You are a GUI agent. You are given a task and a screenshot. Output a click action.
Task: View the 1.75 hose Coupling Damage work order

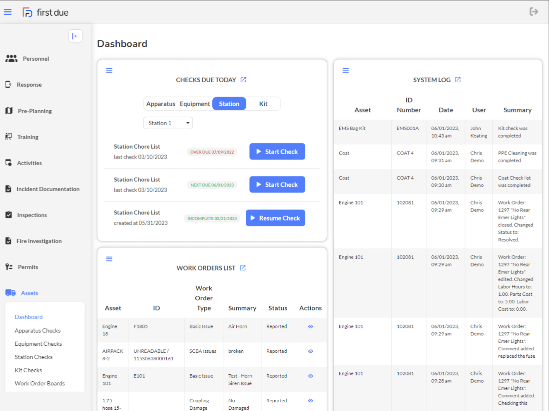pos(310,401)
